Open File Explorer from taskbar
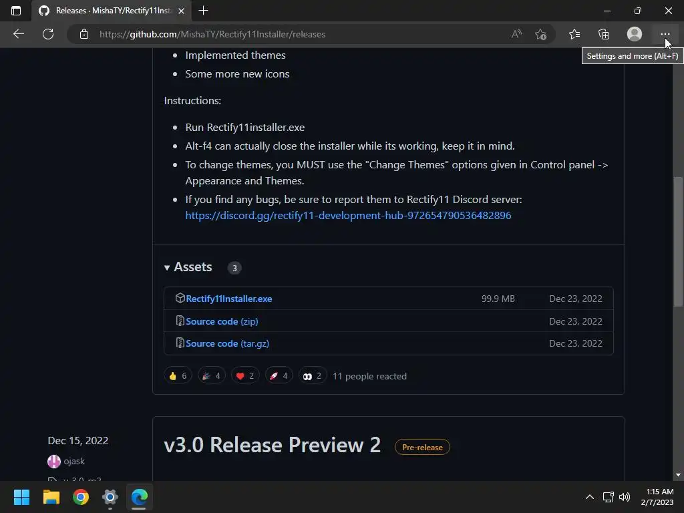Screen dimensions: 684x513 click(51, 497)
